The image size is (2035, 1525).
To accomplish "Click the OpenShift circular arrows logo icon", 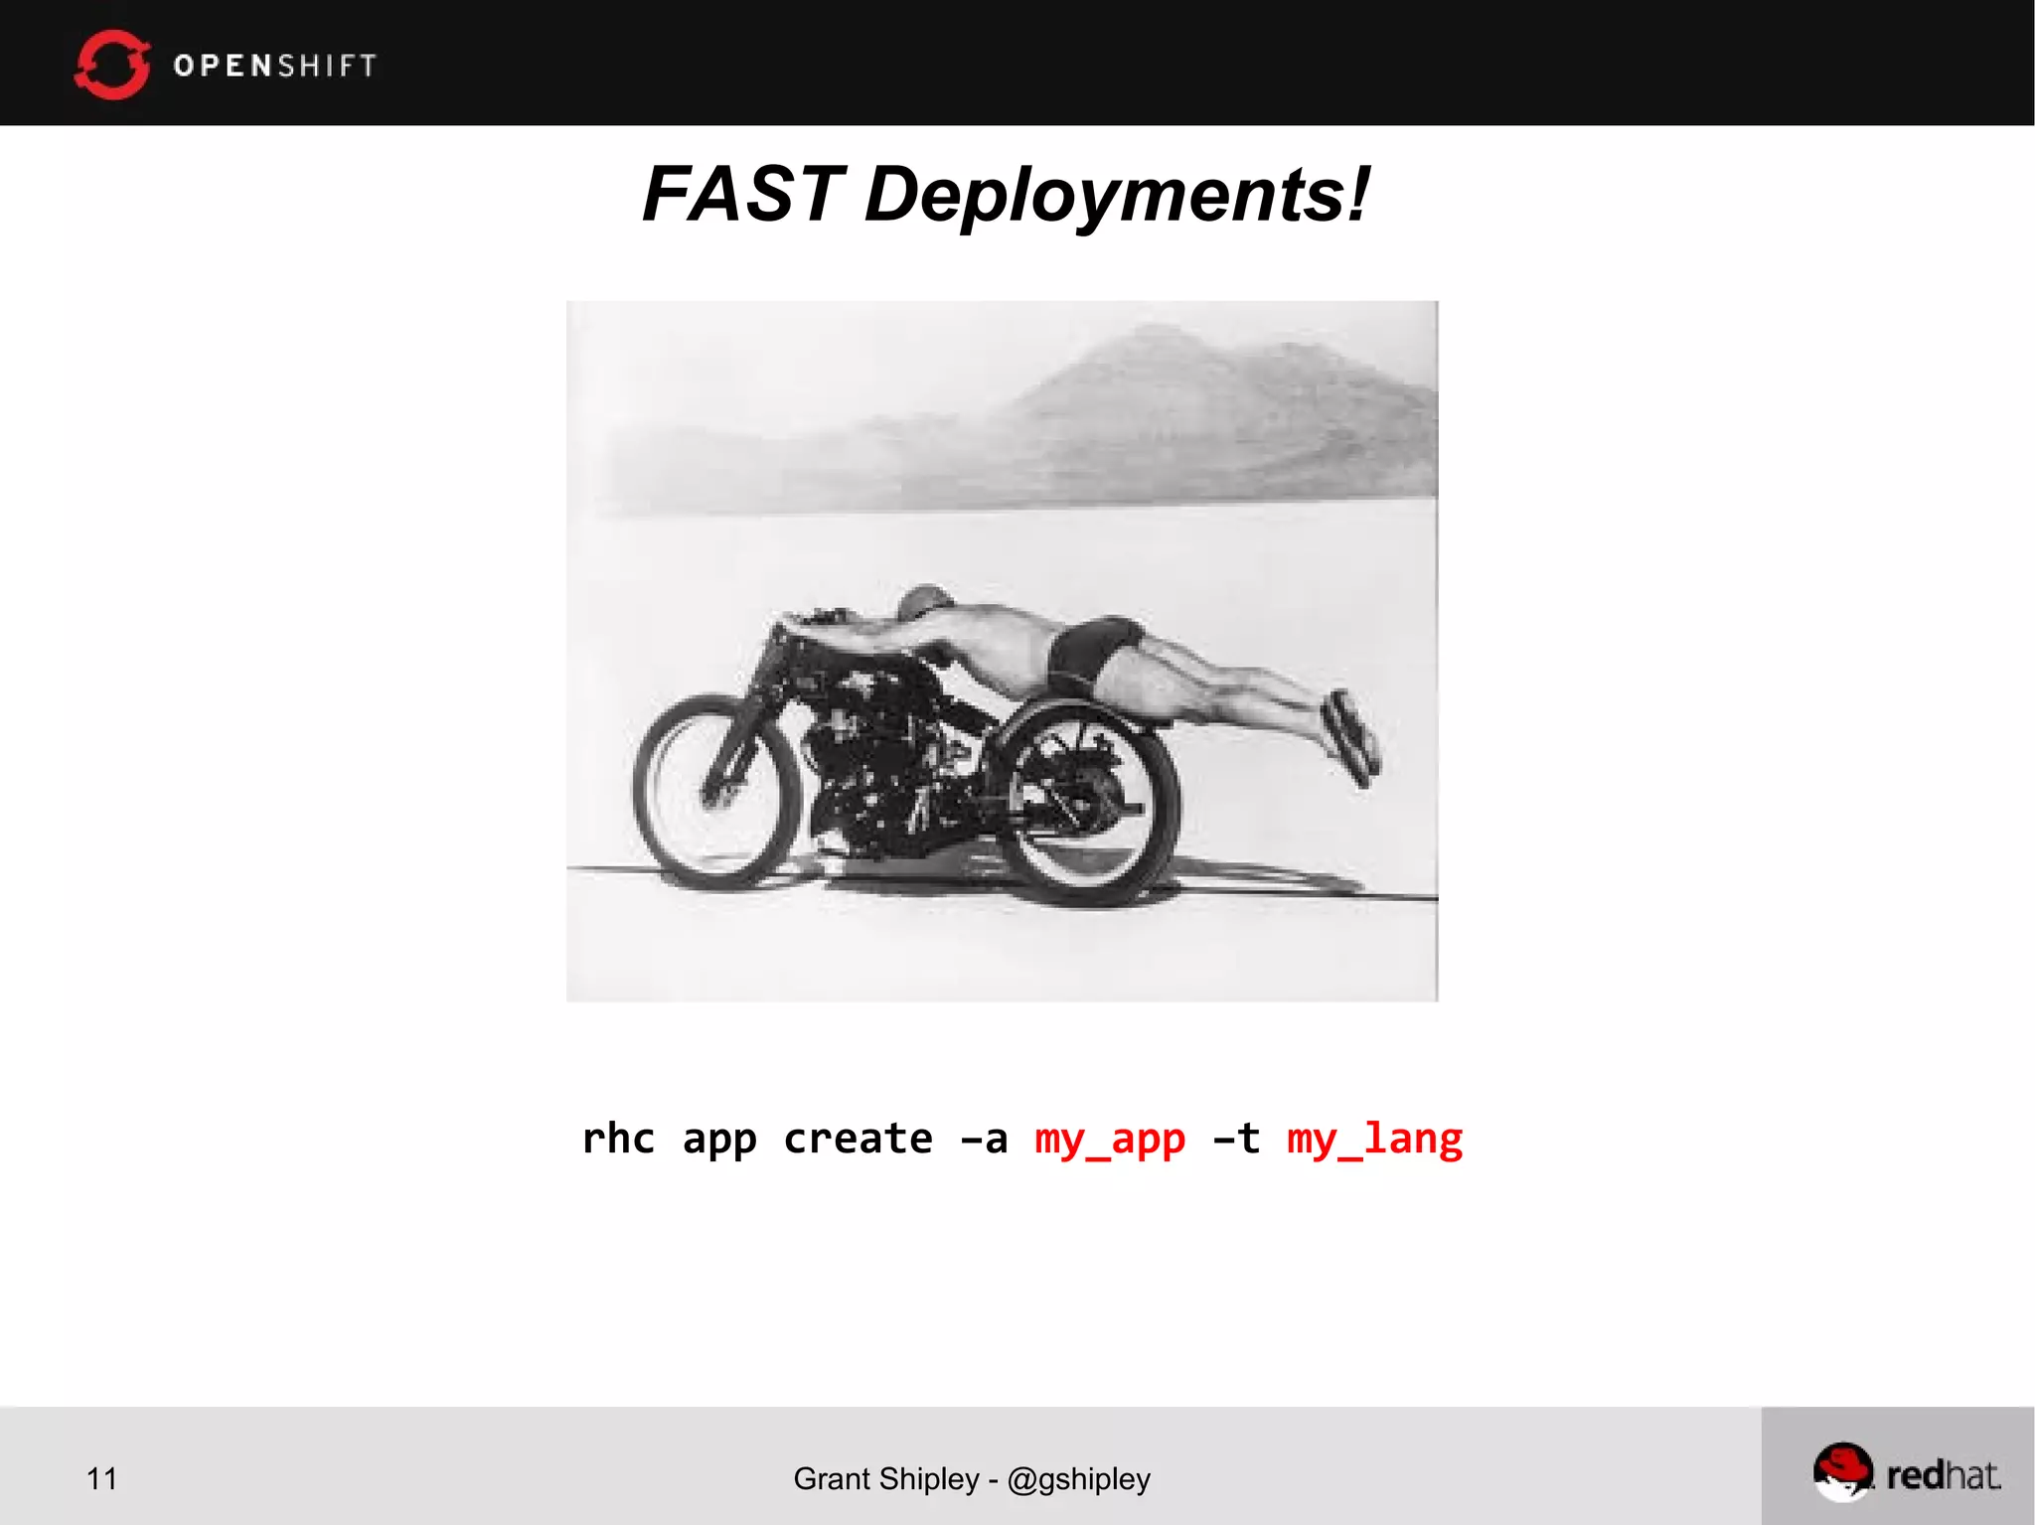I will tap(112, 65).
